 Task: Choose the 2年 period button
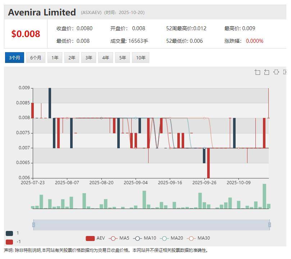pyautogui.click(x=72, y=58)
